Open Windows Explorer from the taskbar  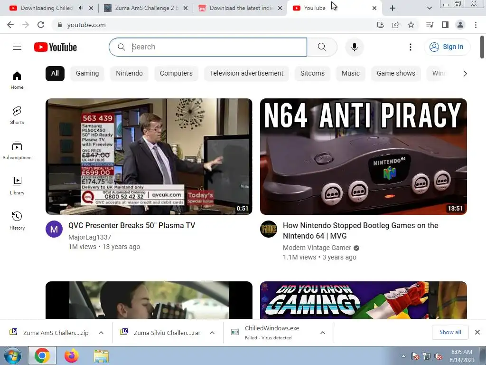click(x=101, y=355)
